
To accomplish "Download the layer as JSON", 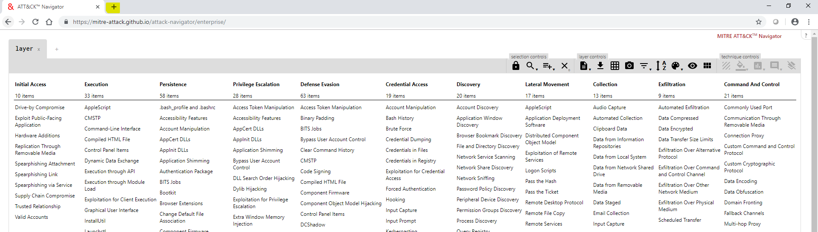I will (x=600, y=66).
